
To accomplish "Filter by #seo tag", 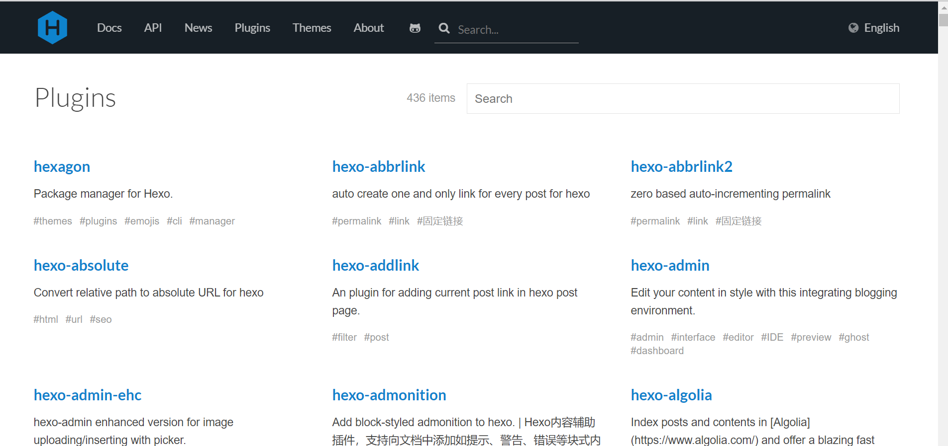I will click(101, 319).
